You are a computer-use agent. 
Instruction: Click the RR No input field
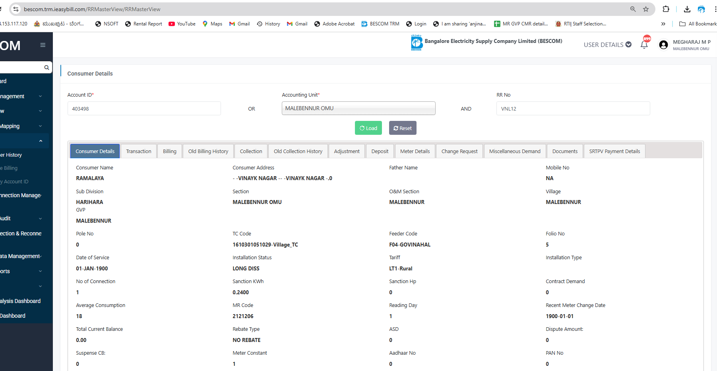573,109
